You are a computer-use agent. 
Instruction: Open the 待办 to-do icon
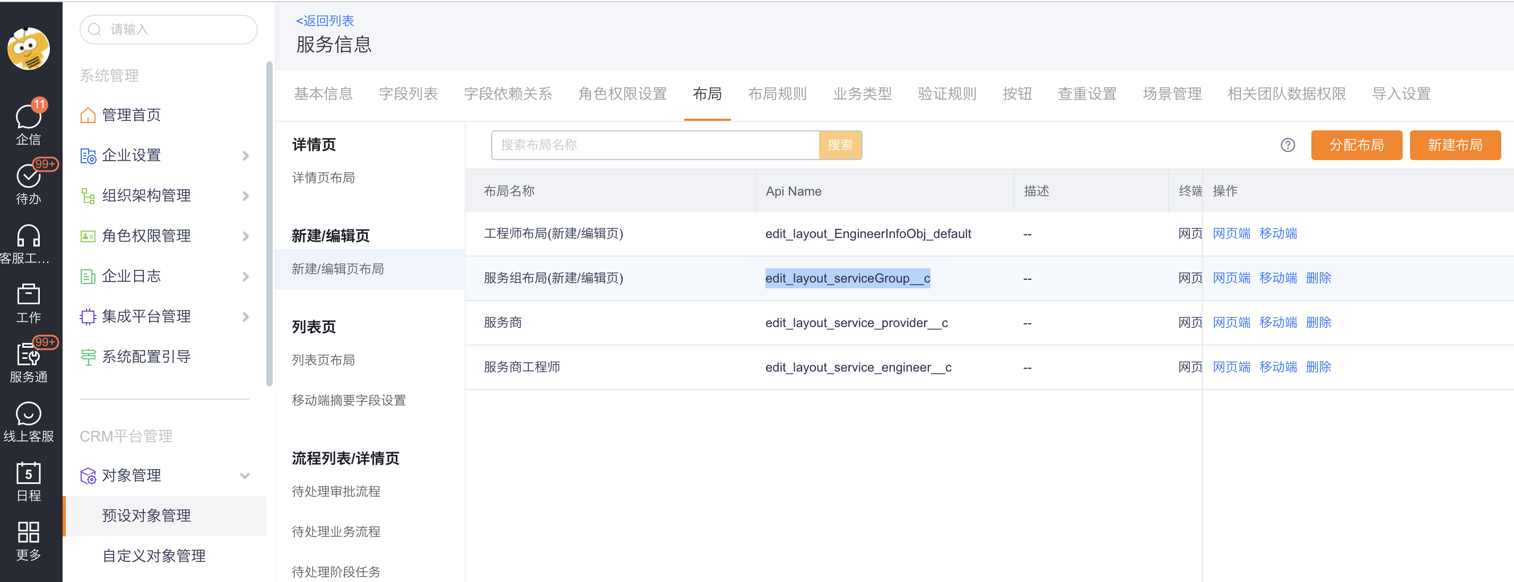28,175
